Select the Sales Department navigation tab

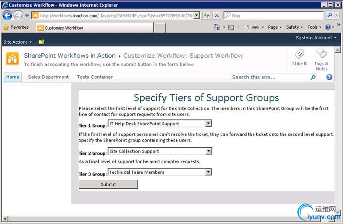(48, 77)
